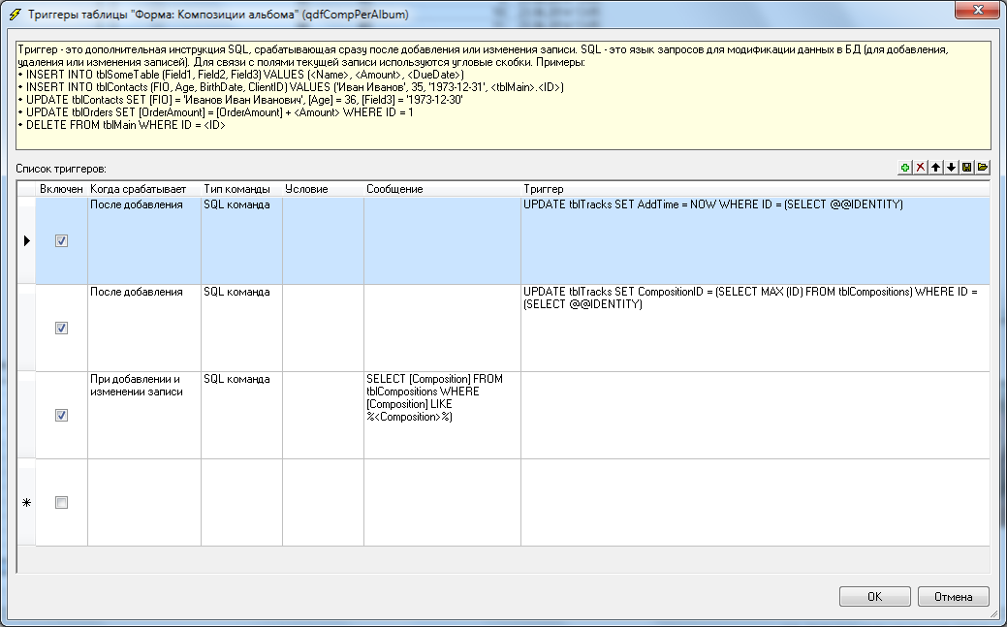Click the green plus add trigger icon

point(904,168)
